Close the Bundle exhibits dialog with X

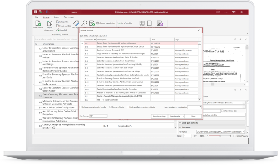(x=199, y=30)
